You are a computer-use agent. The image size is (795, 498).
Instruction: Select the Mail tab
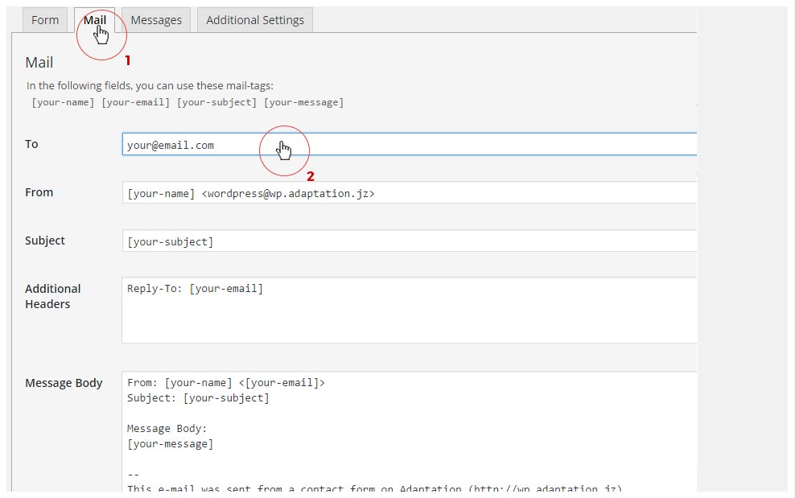point(94,20)
